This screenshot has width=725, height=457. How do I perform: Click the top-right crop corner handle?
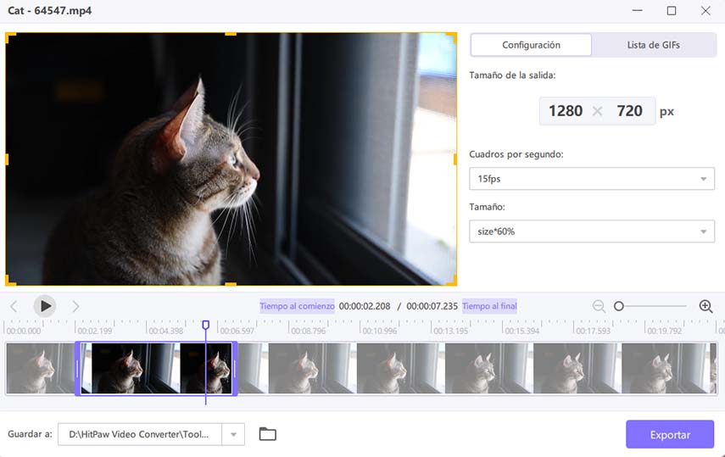click(x=452, y=37)
